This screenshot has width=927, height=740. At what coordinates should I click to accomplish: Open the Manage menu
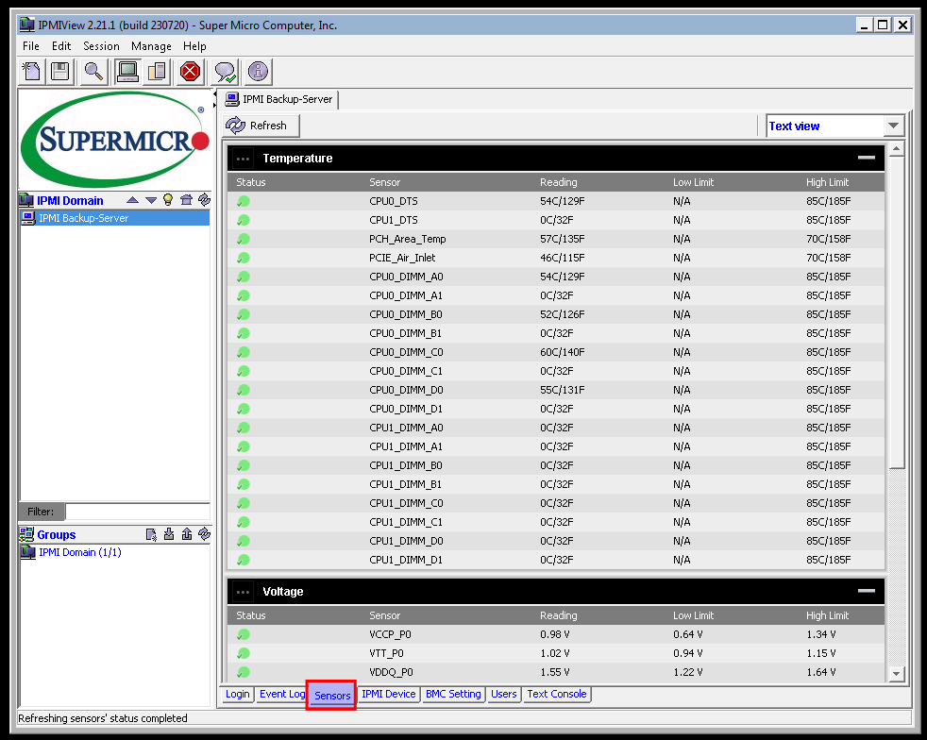(x=151, y=46)
